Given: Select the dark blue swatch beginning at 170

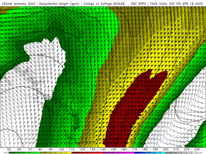Looking at the screenshot, I should [137, 153].
